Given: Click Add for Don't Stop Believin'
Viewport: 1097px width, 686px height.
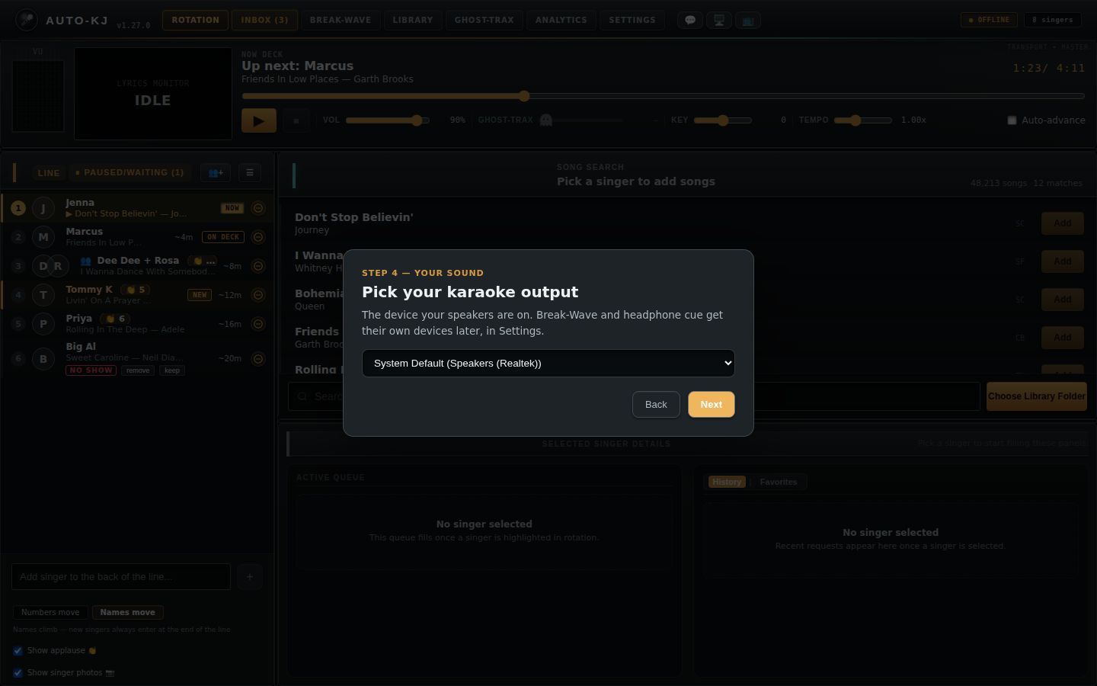Looking at the screenshot, I should click(1063, 223).
